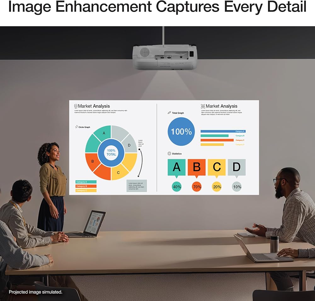Click the teal 40% circle

pyautogui.click(x=177, y=187)
